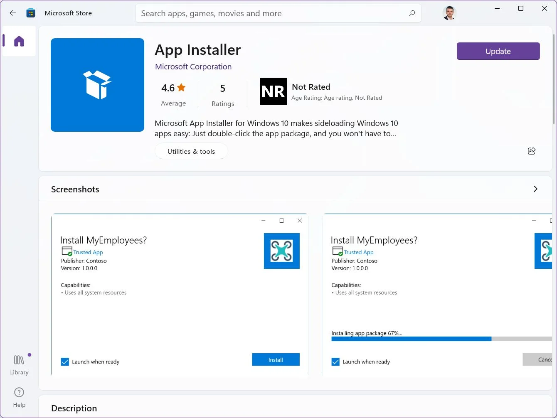Screen dimensions: 557x418
Task: Open the first screenshot thumbnail
Action: tap(180, 294)
